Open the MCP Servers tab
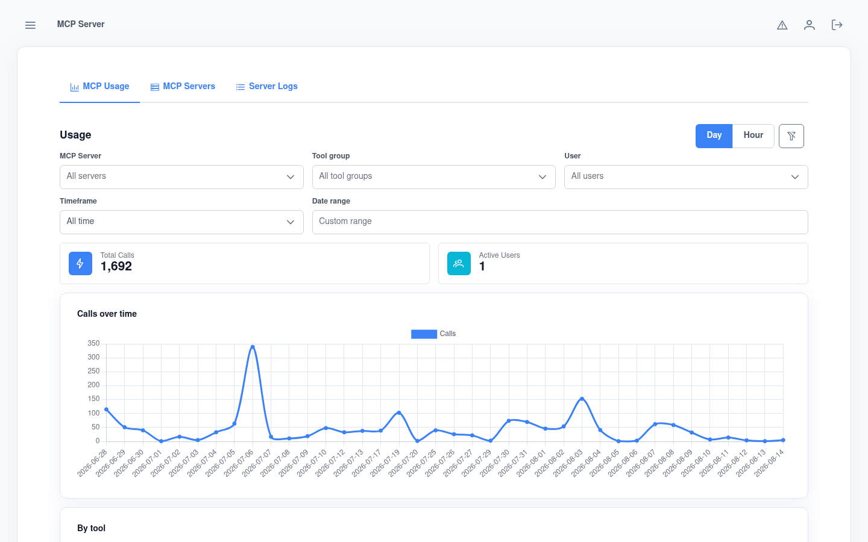868x542 pixels. tap(183, 87)
